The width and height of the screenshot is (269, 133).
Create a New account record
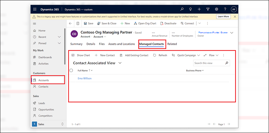click(x=125, y=24)
